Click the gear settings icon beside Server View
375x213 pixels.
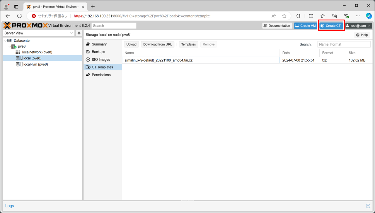point(79,33)
